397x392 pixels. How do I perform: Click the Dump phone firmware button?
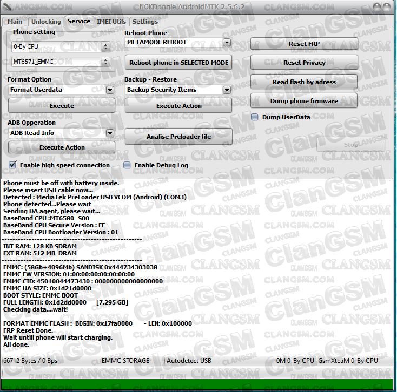tap(304, 101)
